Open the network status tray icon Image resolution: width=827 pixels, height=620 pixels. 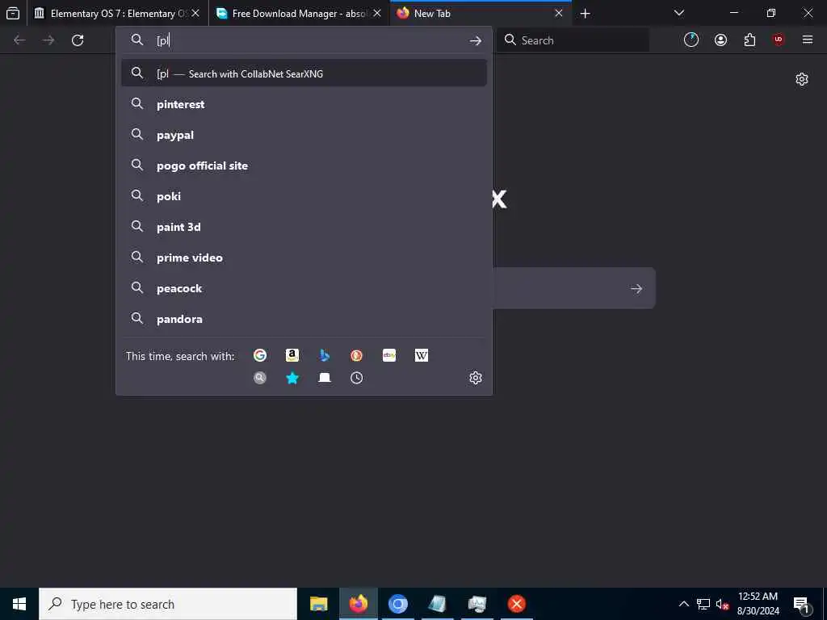pyautogui.click(x=703, y=604)
